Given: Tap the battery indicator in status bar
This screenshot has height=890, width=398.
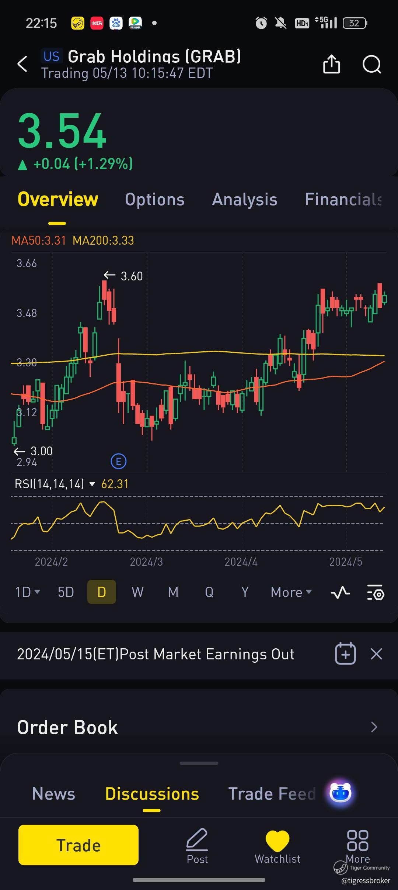Looking at the screenshot, I should [355, 23].
